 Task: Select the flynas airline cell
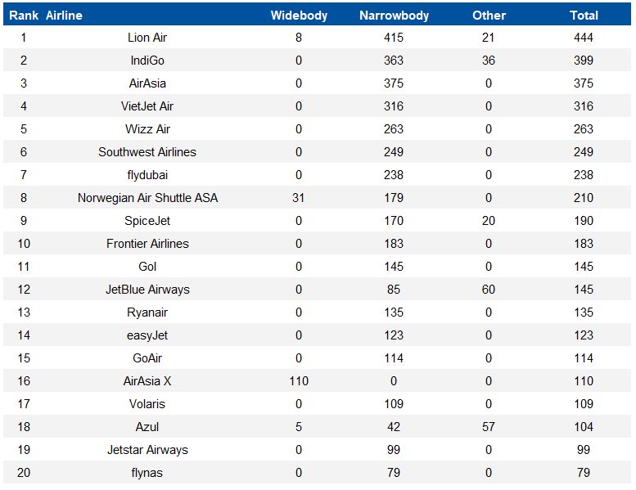pos(147,473)
